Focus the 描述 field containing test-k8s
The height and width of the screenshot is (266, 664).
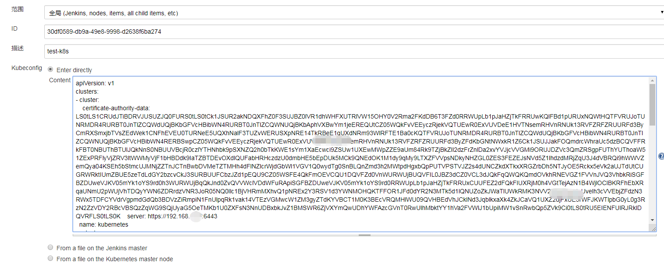click(354, 51)
